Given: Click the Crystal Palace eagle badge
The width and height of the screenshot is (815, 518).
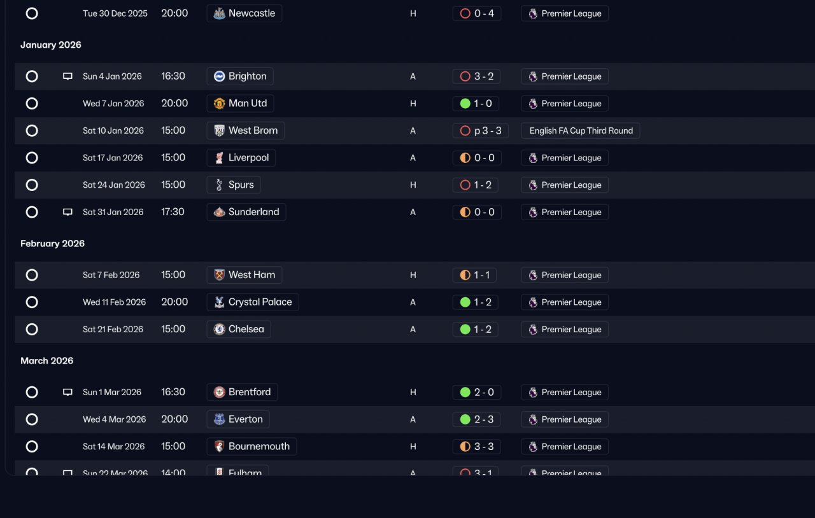Looking at the screenshot, I should (x=219, y=302).
